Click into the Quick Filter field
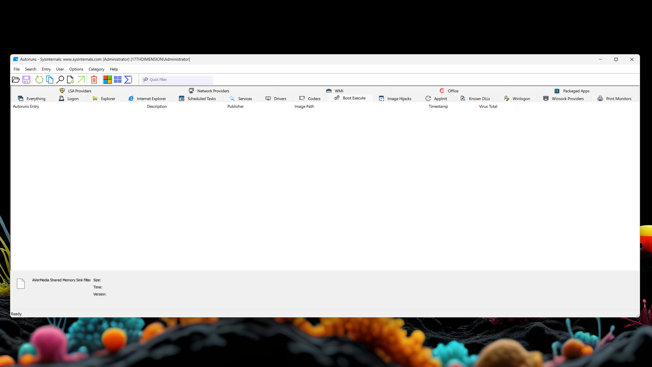Viewport: 652px width, 367px height. coord(177,80)
